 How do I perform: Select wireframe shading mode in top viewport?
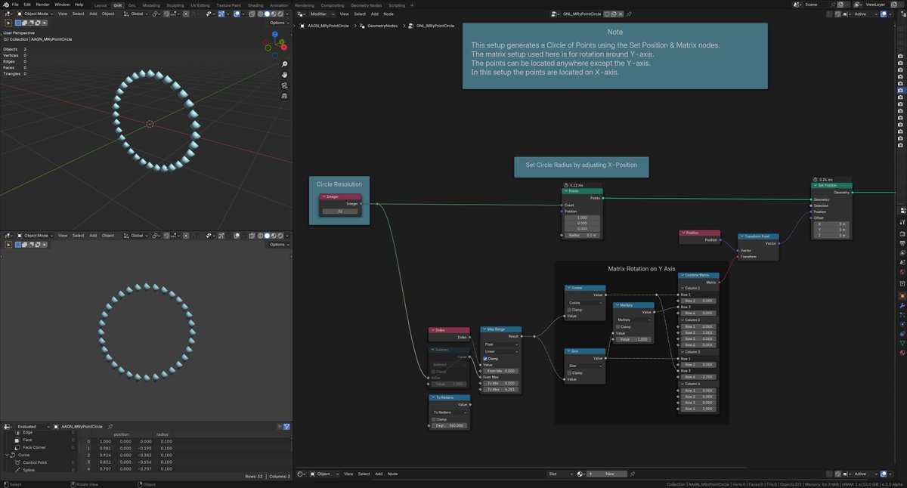260,14
